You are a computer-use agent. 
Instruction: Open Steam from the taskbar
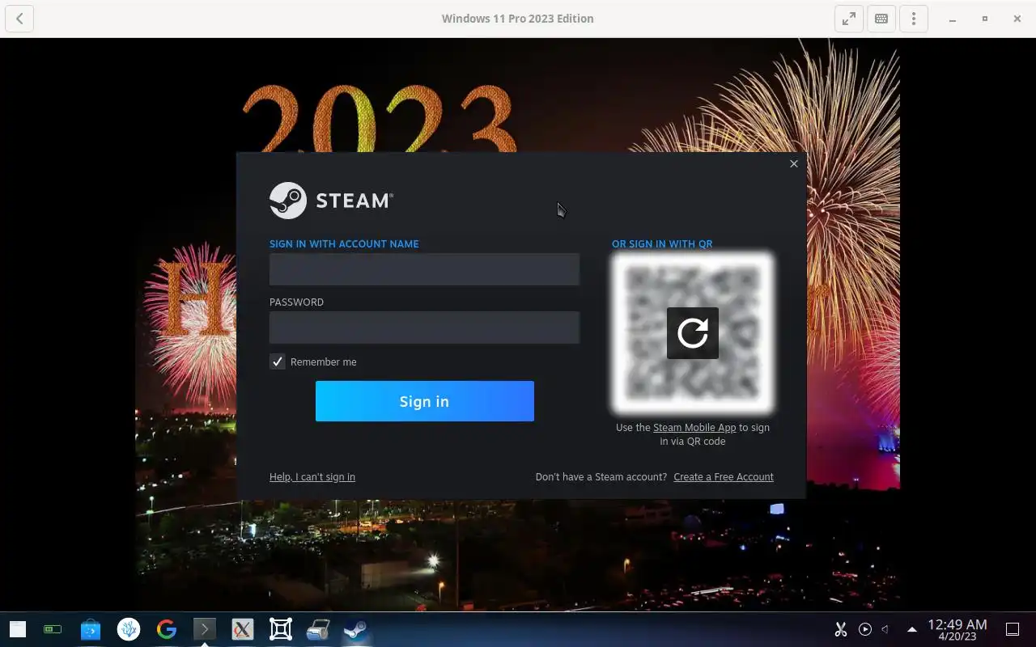[x=355, y=629]
